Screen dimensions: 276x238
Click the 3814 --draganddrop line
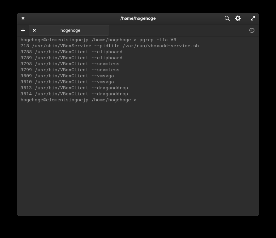click(74, 94)
